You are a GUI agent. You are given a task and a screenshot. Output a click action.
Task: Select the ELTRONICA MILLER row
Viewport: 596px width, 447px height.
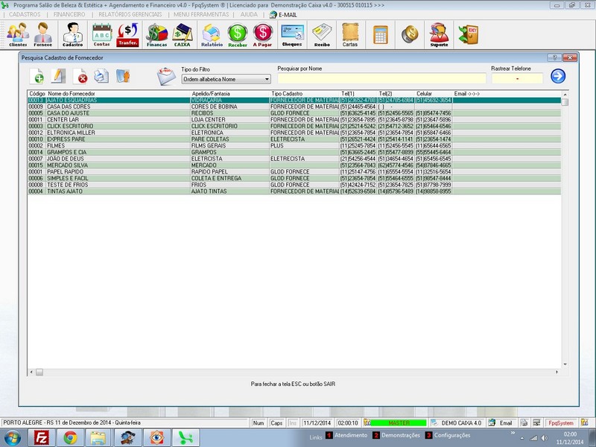[294, 133]
